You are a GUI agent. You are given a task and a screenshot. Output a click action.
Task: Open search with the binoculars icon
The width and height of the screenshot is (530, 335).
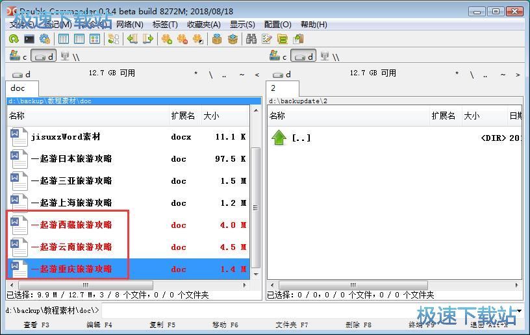click(x=251, y=39)
